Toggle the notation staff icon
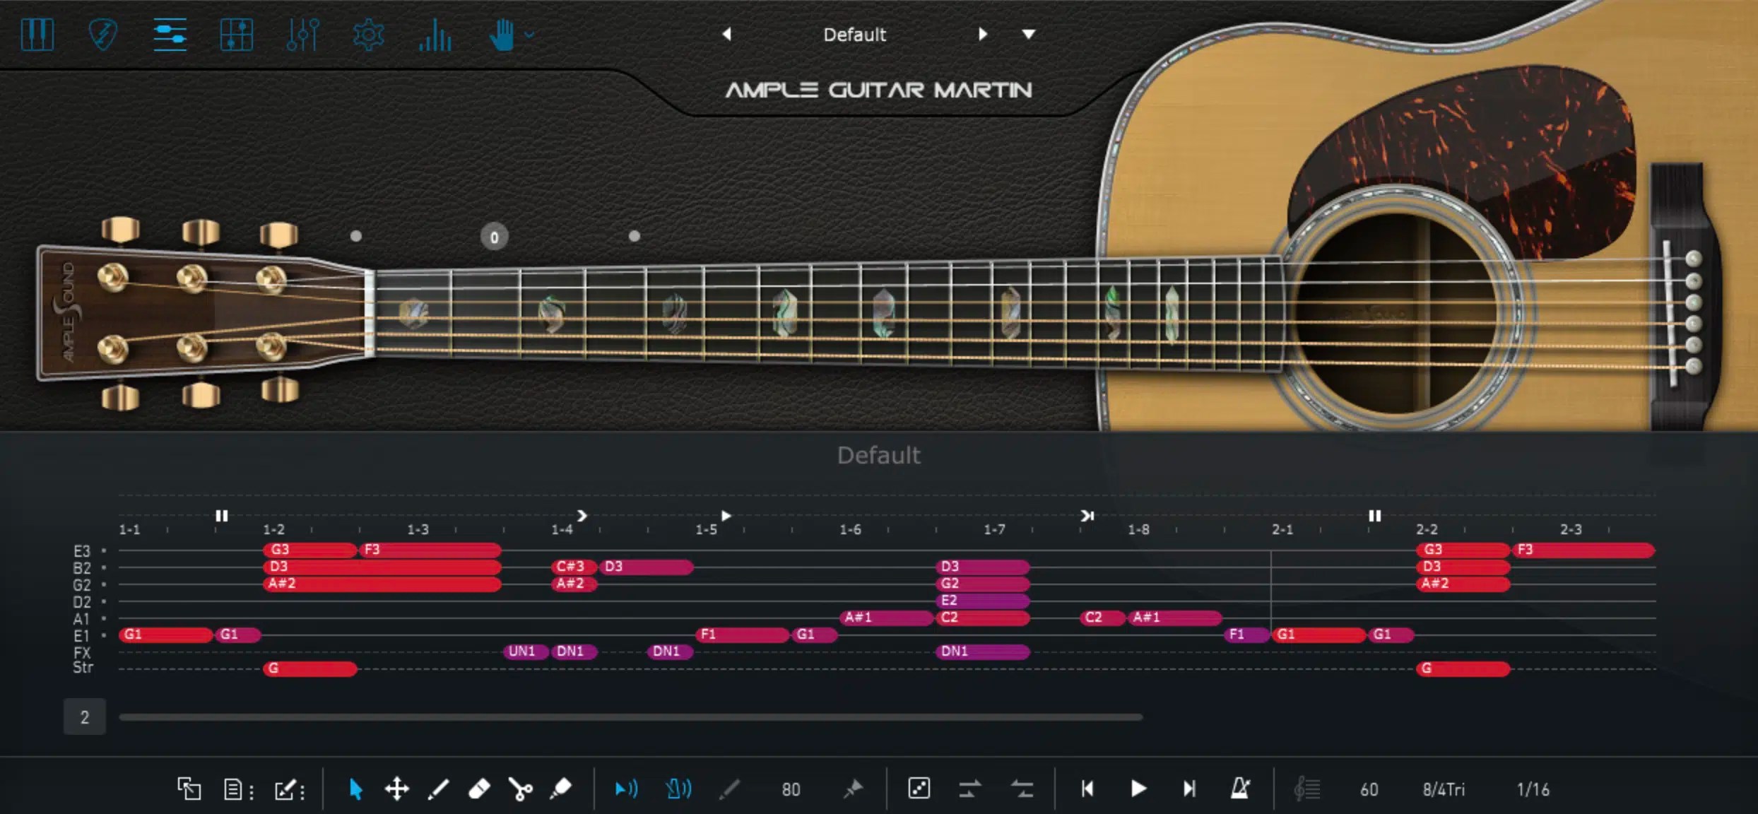 click(x=1306, y=789)
